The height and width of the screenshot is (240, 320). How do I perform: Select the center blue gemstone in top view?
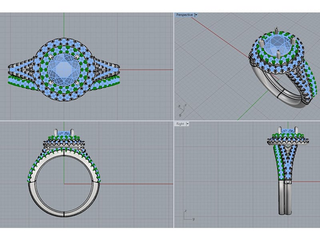64,69
